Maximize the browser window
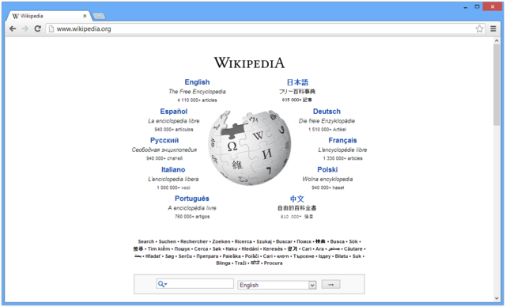The image size is (506, 307). click(477, 7)
